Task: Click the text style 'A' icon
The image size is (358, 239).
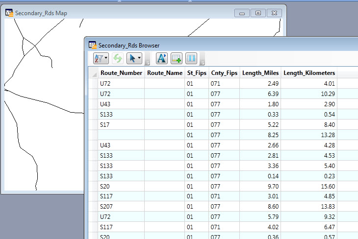Action: [162, 58]
